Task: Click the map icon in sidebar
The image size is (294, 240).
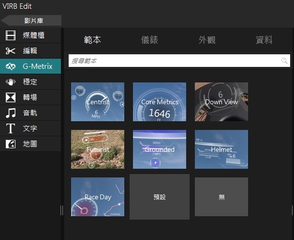Action: tap(11, 144)
